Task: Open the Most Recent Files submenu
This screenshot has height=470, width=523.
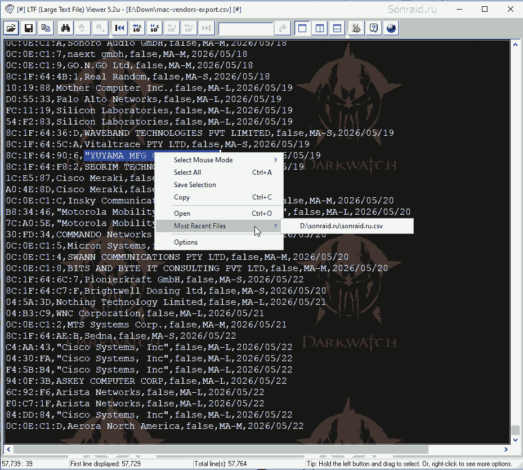Action: tap(219, 225)
